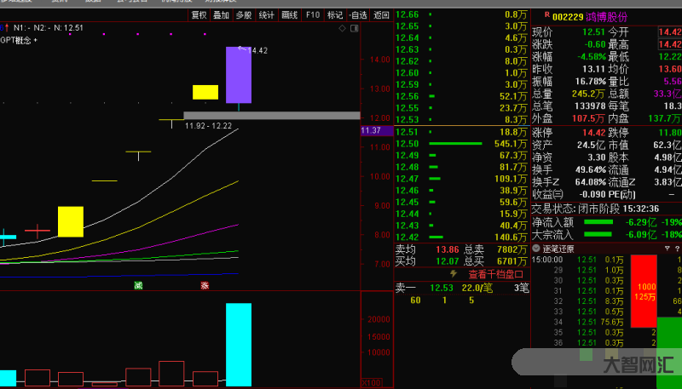Open F10 company info
Viewport: 682px width, 389px height.
(313, 15)
